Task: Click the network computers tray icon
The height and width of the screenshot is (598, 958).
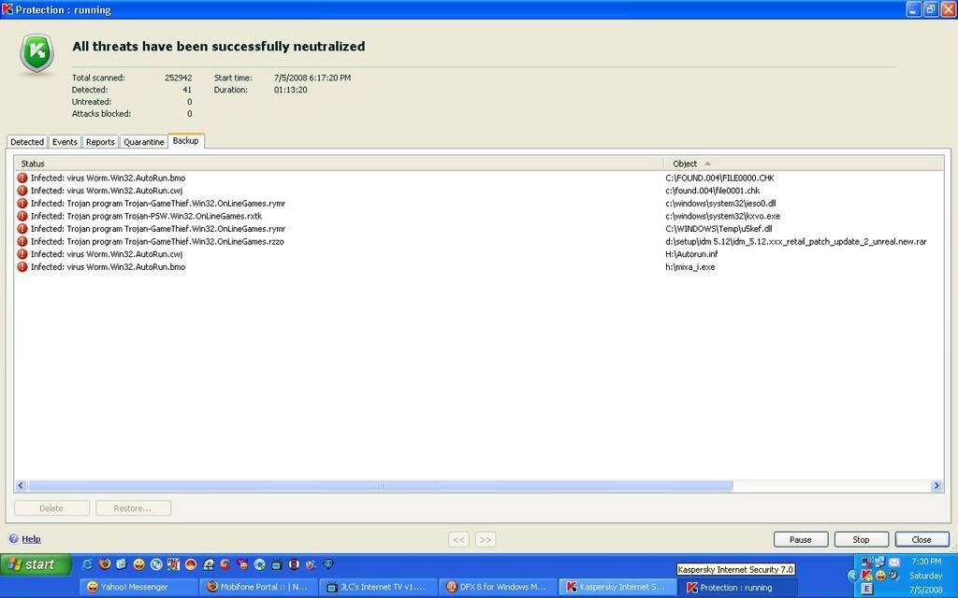Action: pos(879,562)
